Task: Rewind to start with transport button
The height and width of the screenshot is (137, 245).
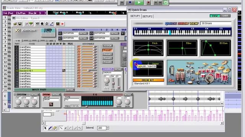Action: [122, 2]
